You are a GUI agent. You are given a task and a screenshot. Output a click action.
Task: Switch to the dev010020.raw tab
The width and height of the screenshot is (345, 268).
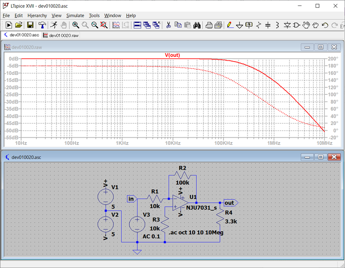click(61, 35)
